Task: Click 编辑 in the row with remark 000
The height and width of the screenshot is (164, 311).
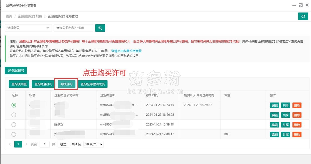Action: pos(275,134)
